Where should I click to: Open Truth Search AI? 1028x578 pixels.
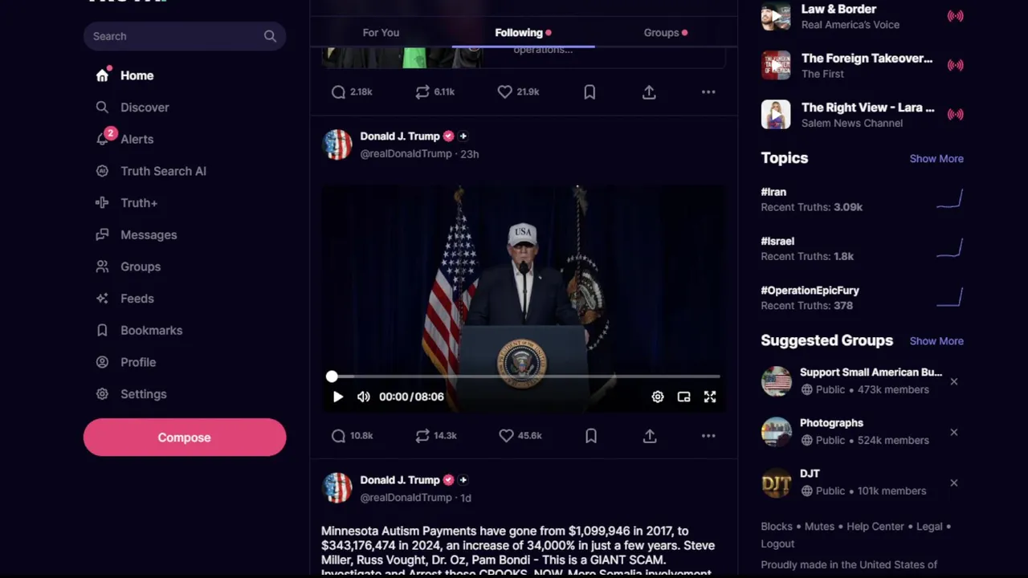(x=151, y=171)
